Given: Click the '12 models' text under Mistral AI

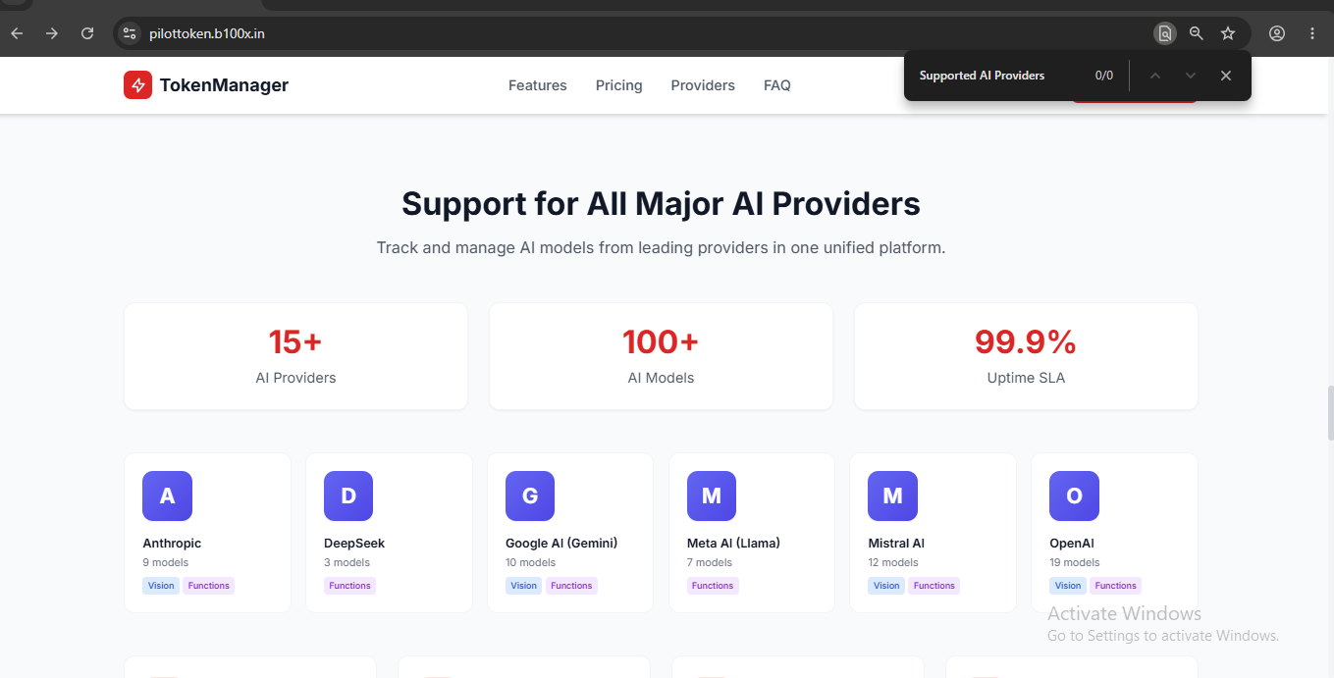Looking at the screenshot, I should pyautogui.click(x=893, y=563).
